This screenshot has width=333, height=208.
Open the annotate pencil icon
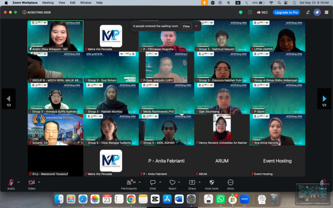click(x=308, y=12)
